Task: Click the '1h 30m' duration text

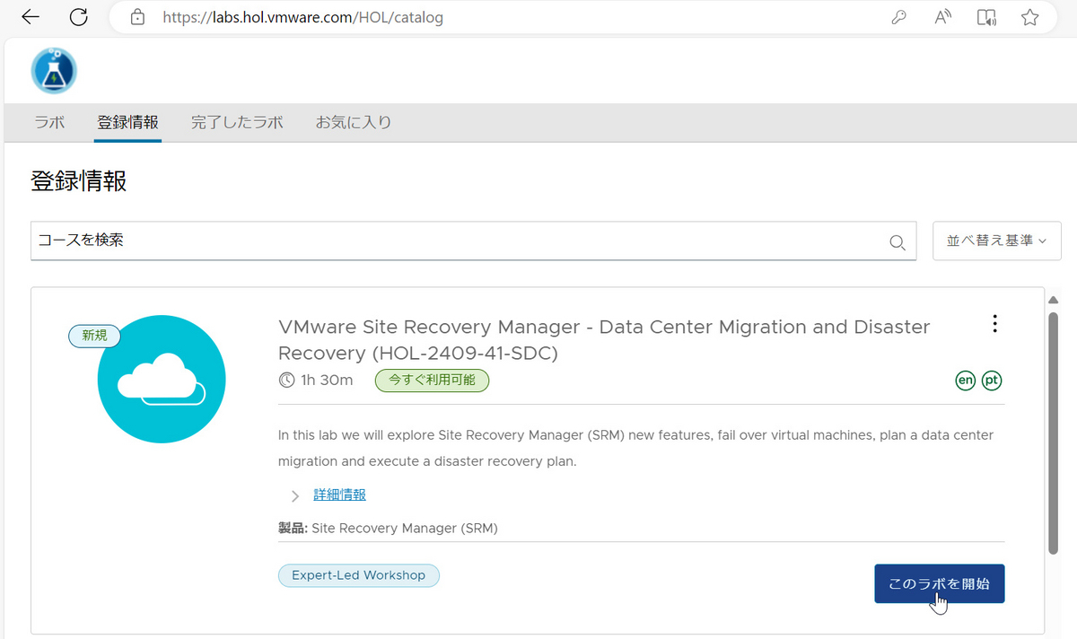Action: (x=327, y=381)
